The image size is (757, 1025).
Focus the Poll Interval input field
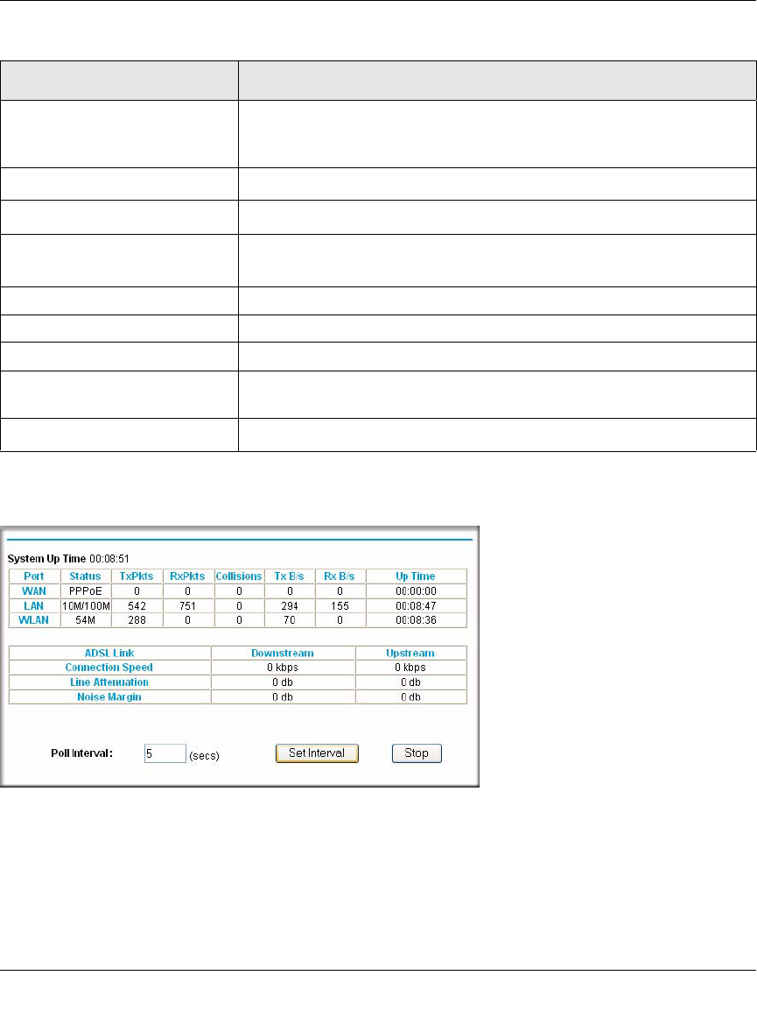coord(165,753)
